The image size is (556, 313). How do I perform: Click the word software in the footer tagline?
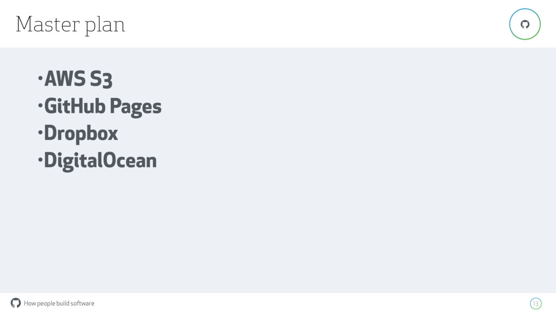tap(83, 303)
